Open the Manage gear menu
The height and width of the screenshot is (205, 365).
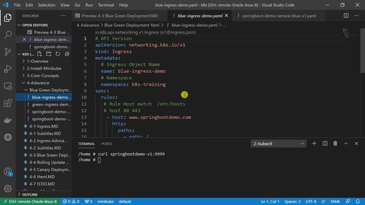tap(7, 188)
